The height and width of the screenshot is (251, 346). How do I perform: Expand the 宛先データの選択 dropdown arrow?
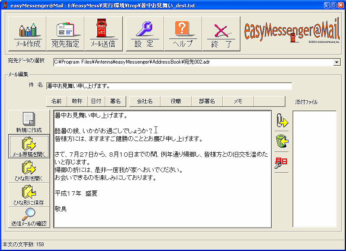coord(336,62)
